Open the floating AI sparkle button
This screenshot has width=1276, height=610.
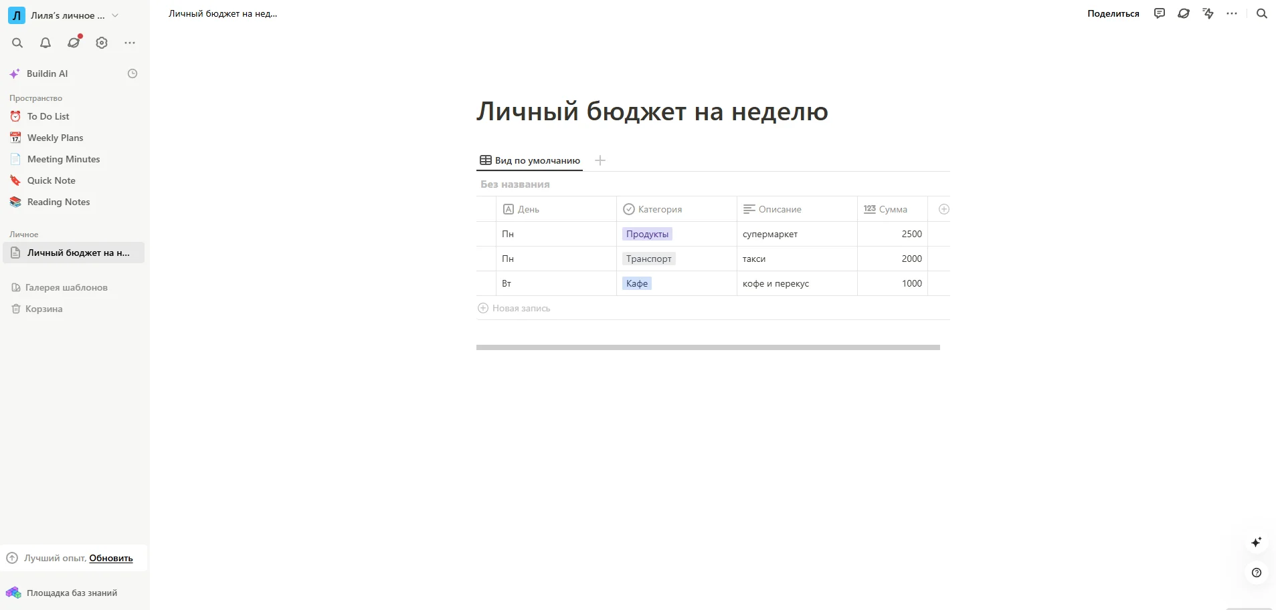pos(1257,542)
